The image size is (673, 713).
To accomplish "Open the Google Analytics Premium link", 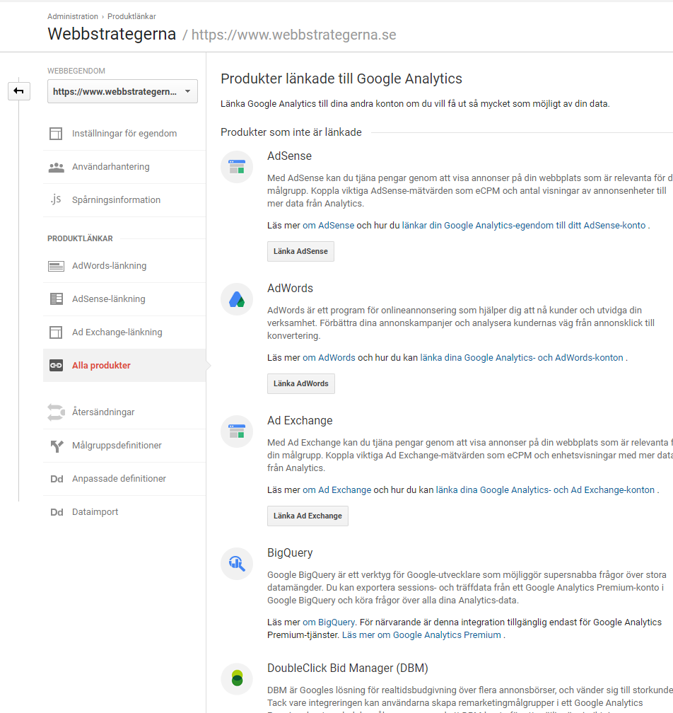I will pyautogui.click(x=447, y=635).
